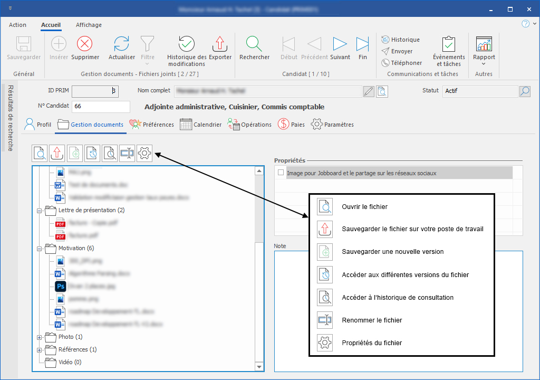Open file properties gear icon above tree

[x=144, y=154]
